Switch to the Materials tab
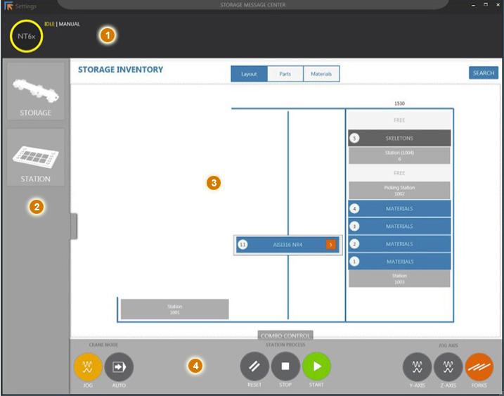Viewport: 504px width, 396px height. tap(321, 74)
